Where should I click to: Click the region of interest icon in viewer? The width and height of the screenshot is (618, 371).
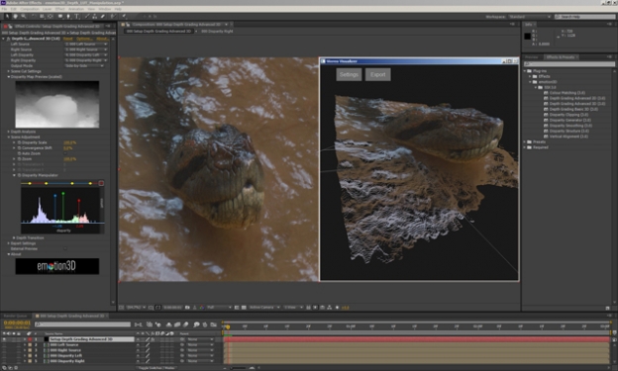pos(237,308)
